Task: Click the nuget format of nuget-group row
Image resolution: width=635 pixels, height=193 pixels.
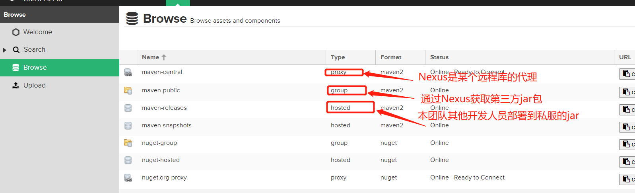Action: (x=388, y=143)
